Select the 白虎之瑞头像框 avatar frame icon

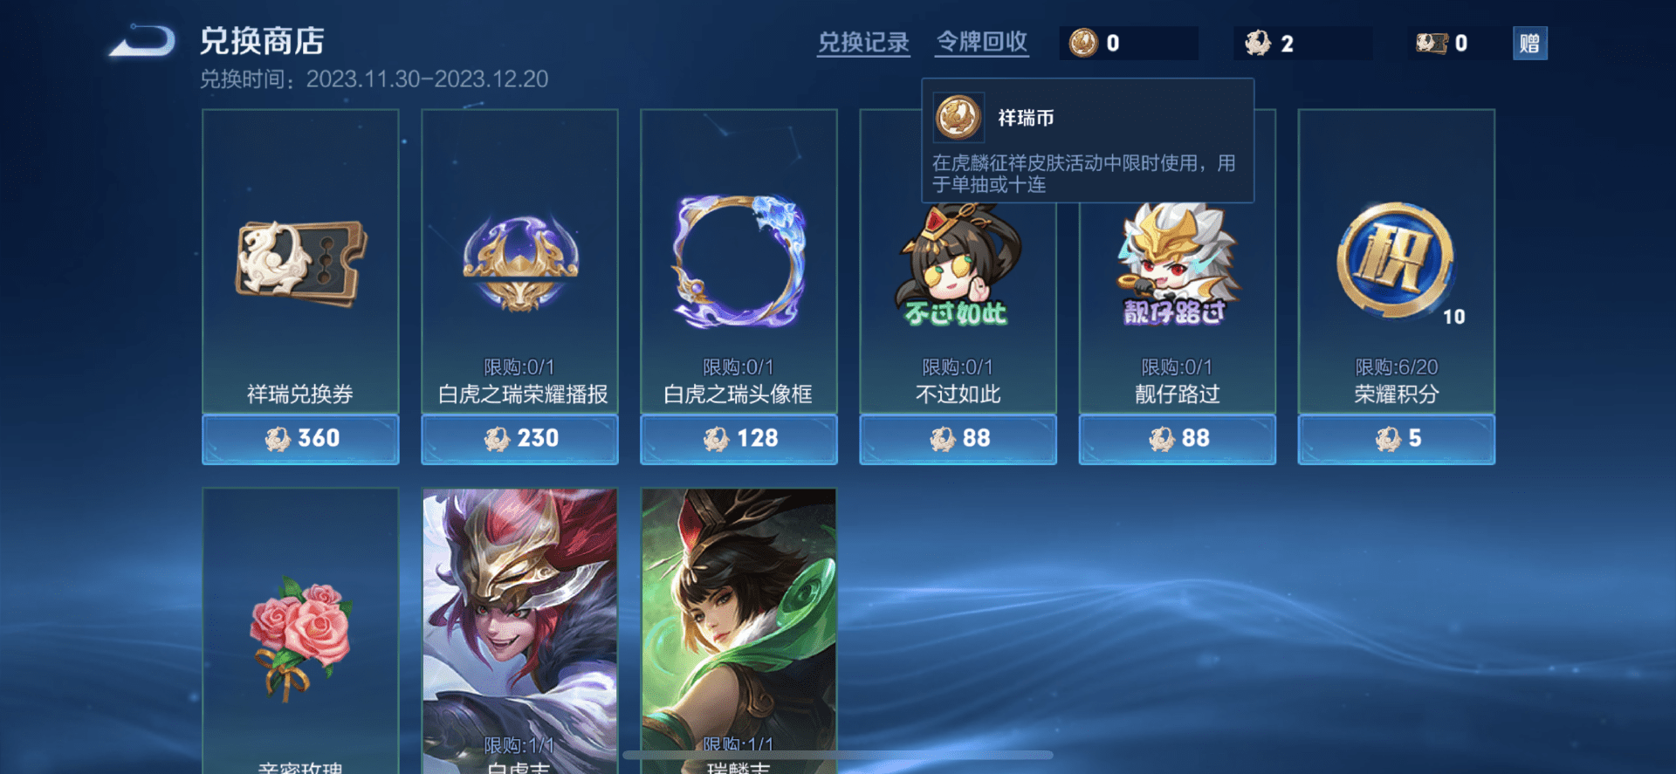pos(738,261)
